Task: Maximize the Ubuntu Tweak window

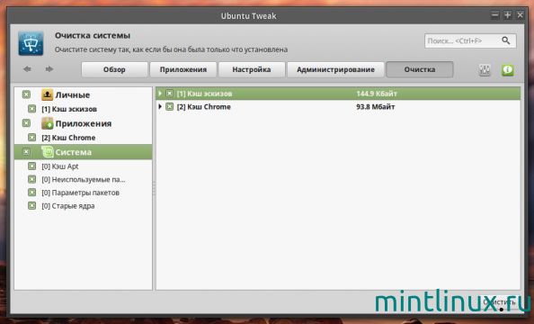Action: [x=507, y=14]
